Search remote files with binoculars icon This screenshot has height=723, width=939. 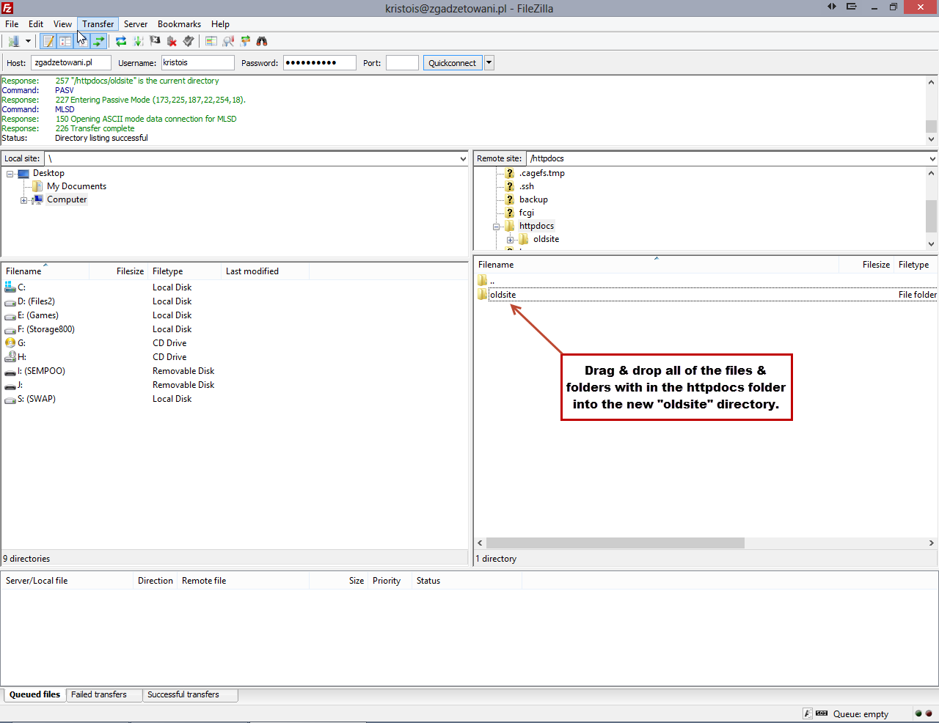(x=262, y=41)
